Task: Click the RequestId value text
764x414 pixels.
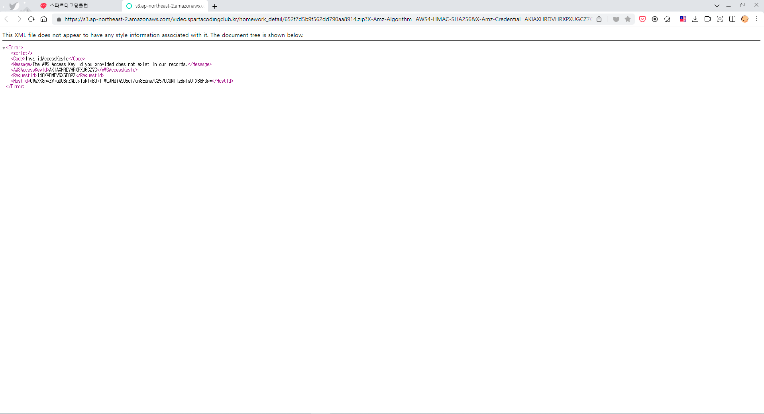Action: click(56, 76)
